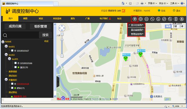Collapse the 外勤组织 tree node
This screenshot has height=109, width=187.
(6, 80)
